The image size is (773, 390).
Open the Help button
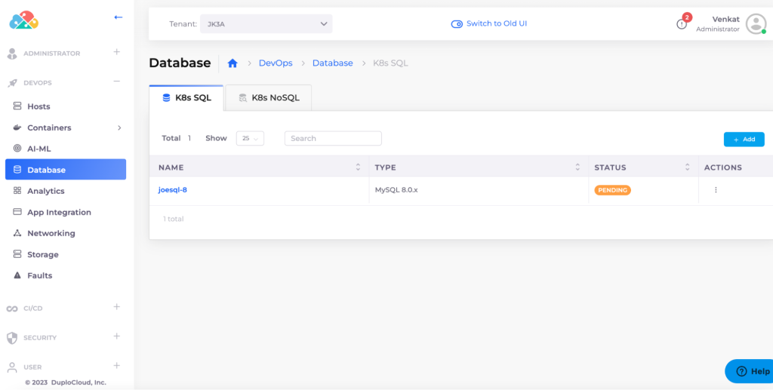751,371
